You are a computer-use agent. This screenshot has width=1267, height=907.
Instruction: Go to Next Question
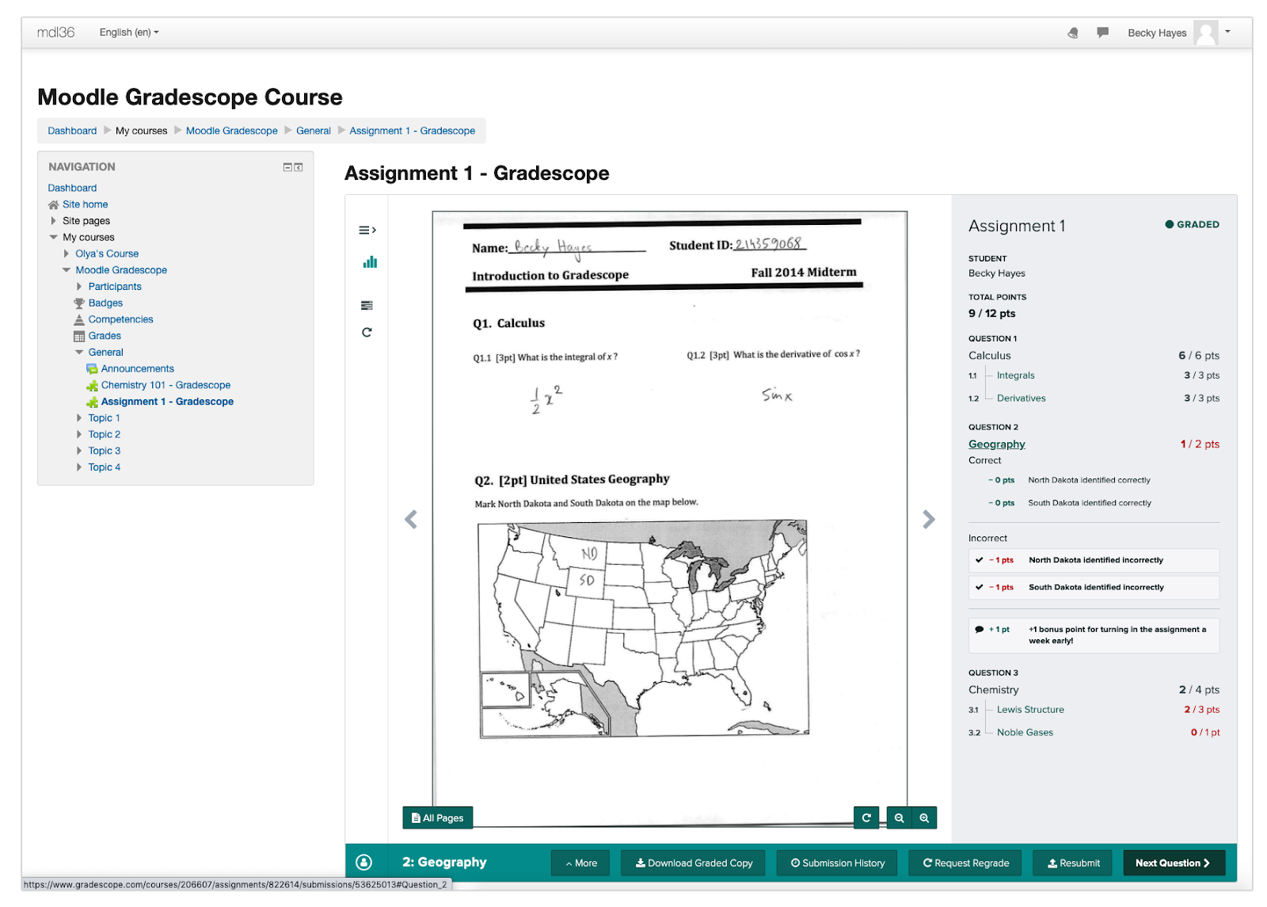(x=1174, y=863)
